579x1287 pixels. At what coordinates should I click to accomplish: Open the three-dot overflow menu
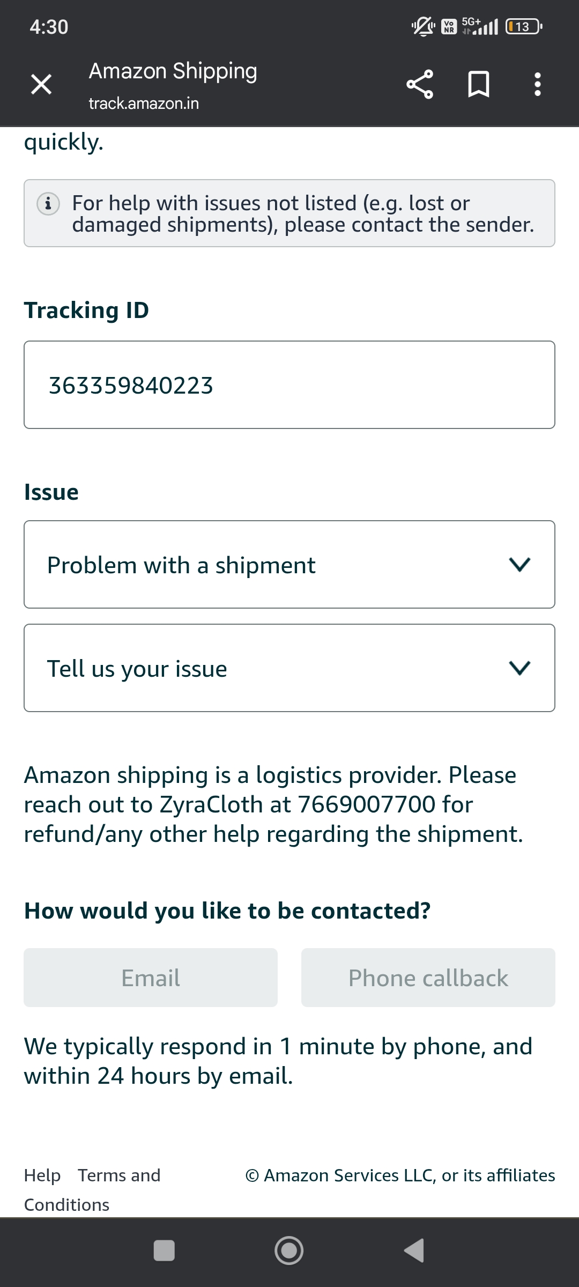(x=537, y=84)
